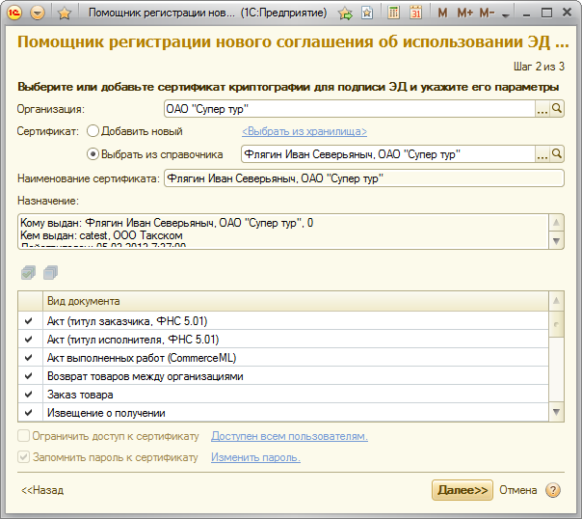582x519 pixels.
Task: Open certificate selection ellipsis button
Action: tap(542, 153)
